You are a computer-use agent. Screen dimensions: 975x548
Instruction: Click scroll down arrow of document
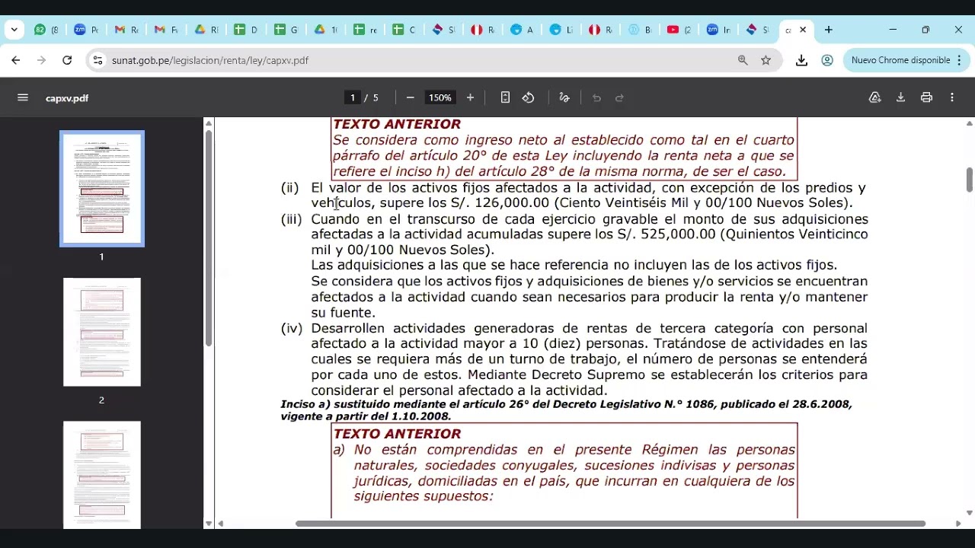click(969, 513)
